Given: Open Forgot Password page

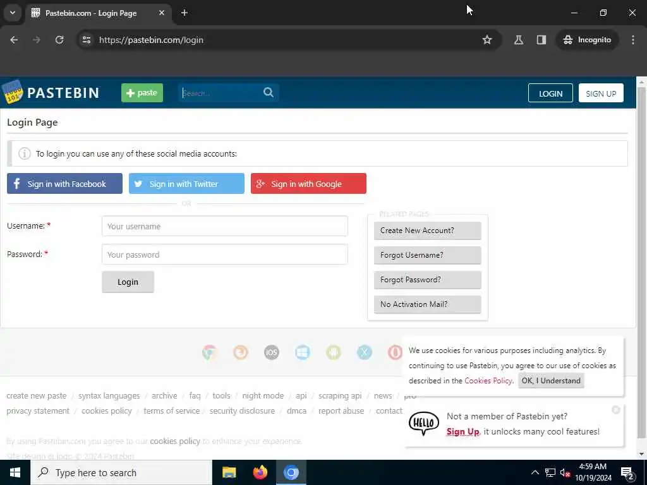Looking at the screenshot, I should pos(428,280).
